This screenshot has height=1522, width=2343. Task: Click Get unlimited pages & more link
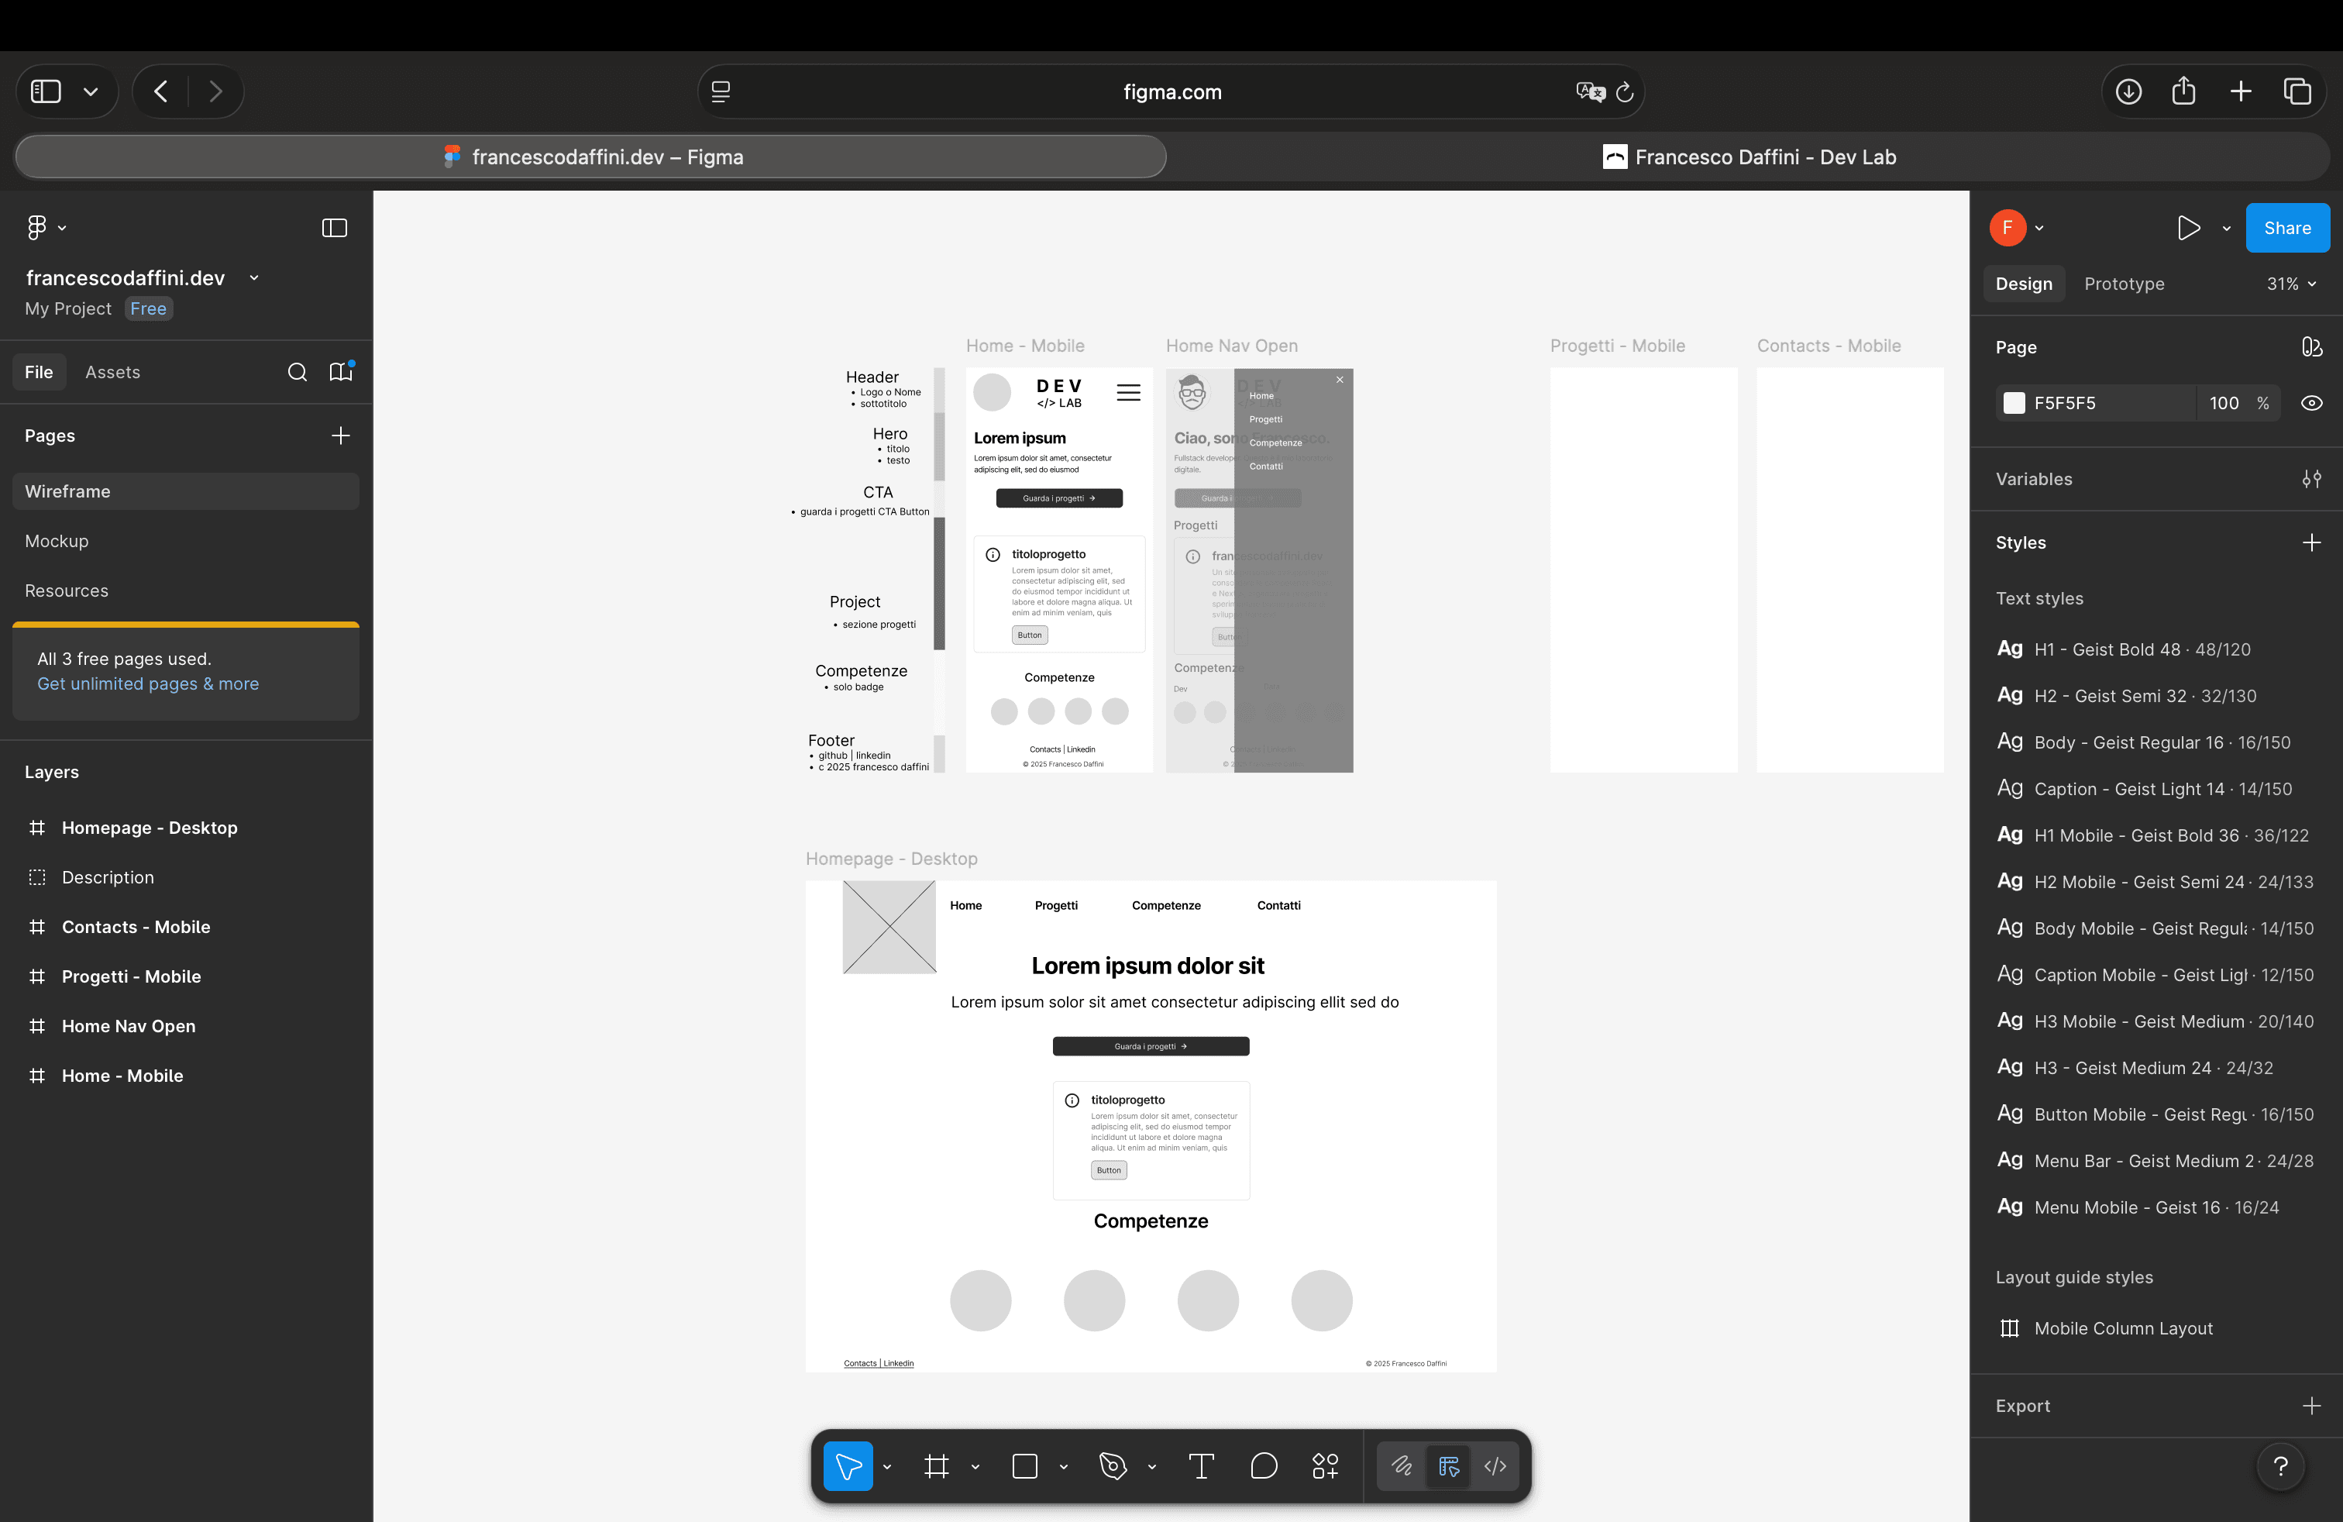[148, 684]
